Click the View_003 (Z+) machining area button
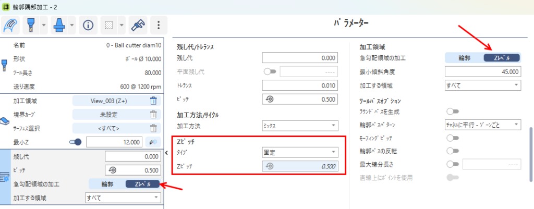Image resolution: width=534 pixels, height=209 pixels. (x=109, y=101)
